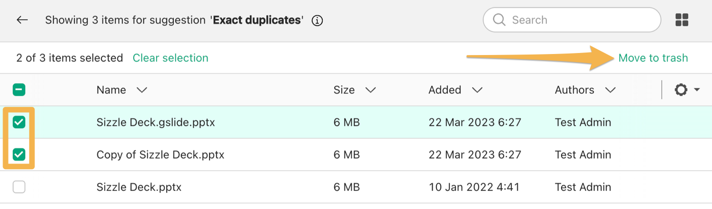Go back using the left arrow icon
This screenshot has width=712, height=209.
click(x=22, y=20)
